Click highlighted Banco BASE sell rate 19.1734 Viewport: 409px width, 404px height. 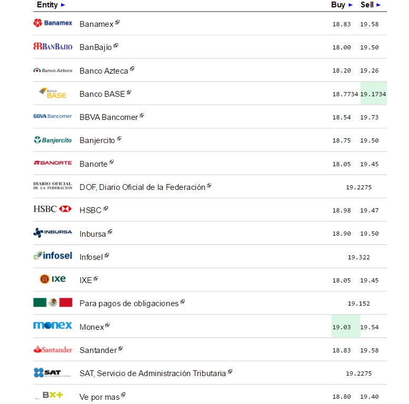[x=373, y=94]
